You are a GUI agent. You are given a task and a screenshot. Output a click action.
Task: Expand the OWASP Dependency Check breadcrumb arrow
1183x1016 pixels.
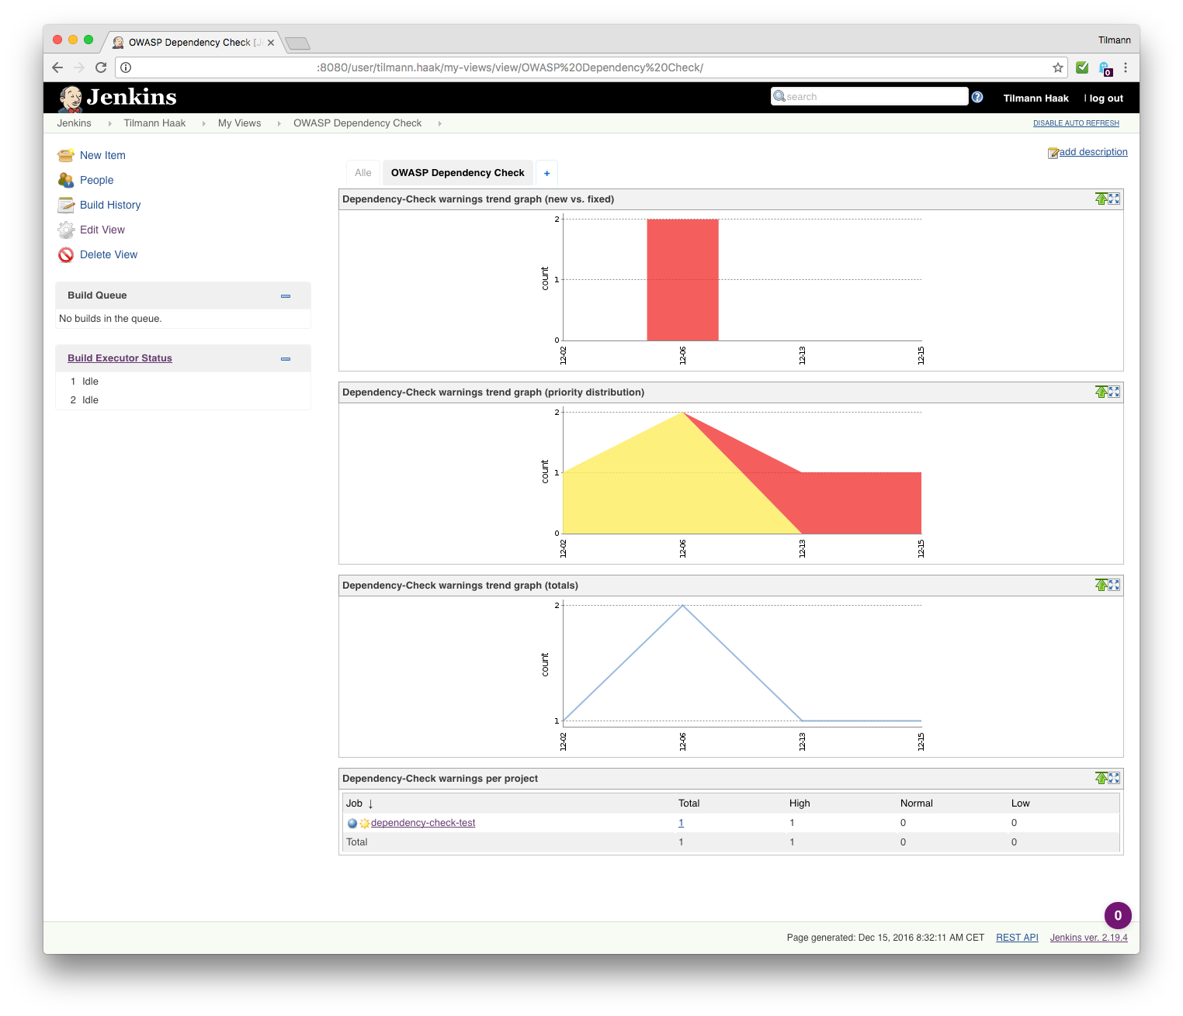(x=439, y=123)
